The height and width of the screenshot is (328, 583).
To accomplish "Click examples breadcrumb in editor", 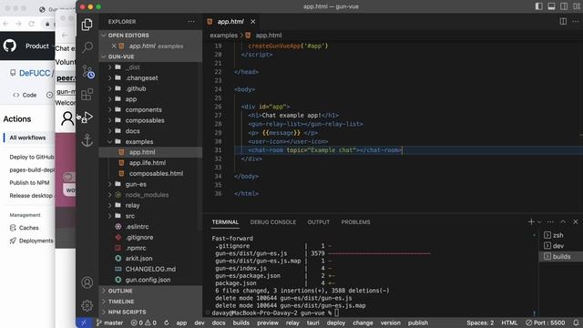I will (223, 36).
